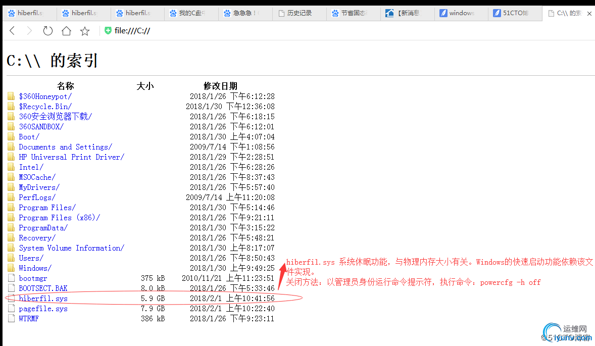Click the green security shield icon
This screenshot has height=346, width=595.
108,31
